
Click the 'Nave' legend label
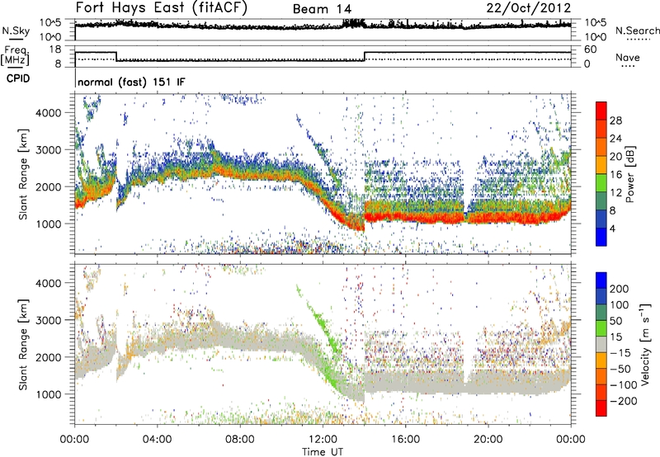[628, 58]
